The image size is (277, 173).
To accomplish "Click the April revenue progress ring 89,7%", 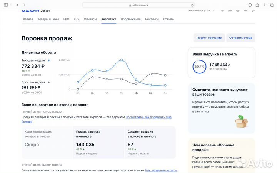I will click(x=199, y=67).
